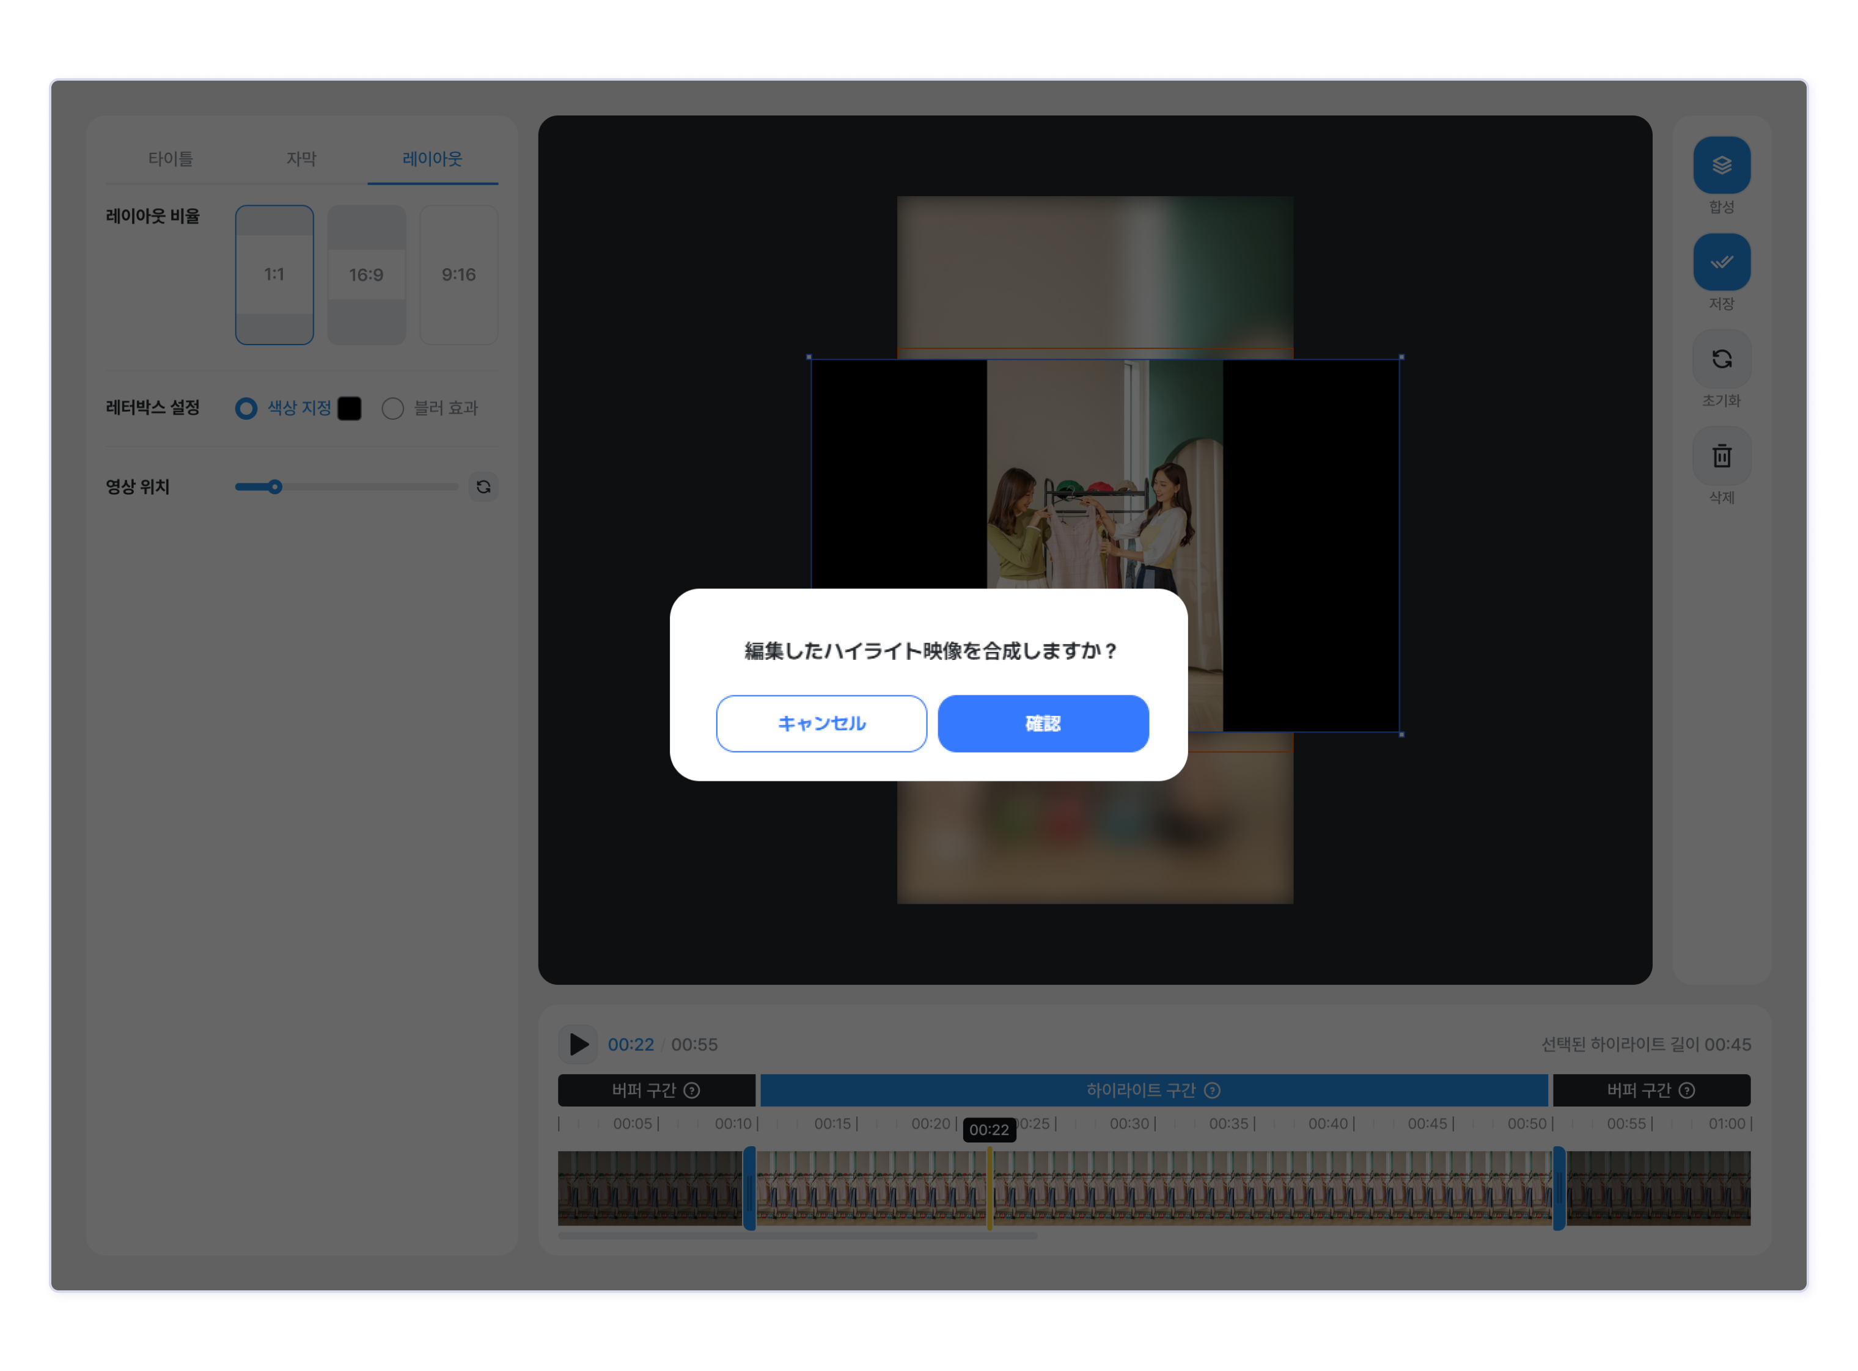
Task: Click the left highlight range handle
Action: (x=749, y=1188)
